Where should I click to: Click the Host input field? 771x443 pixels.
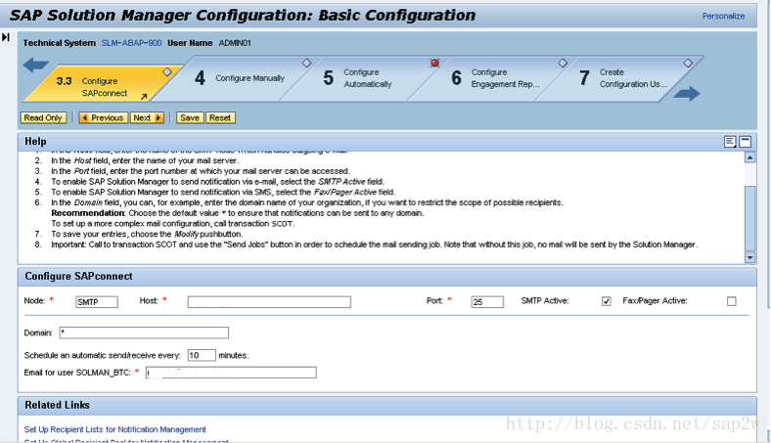click(x=269, y=302)
